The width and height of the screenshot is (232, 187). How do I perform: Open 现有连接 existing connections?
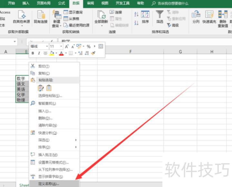coord(41,17)
